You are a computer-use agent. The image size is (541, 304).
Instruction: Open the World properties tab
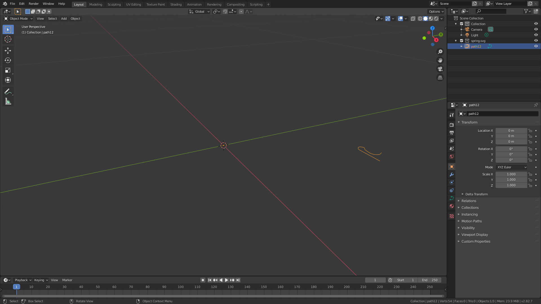click(x=452, y=157)
